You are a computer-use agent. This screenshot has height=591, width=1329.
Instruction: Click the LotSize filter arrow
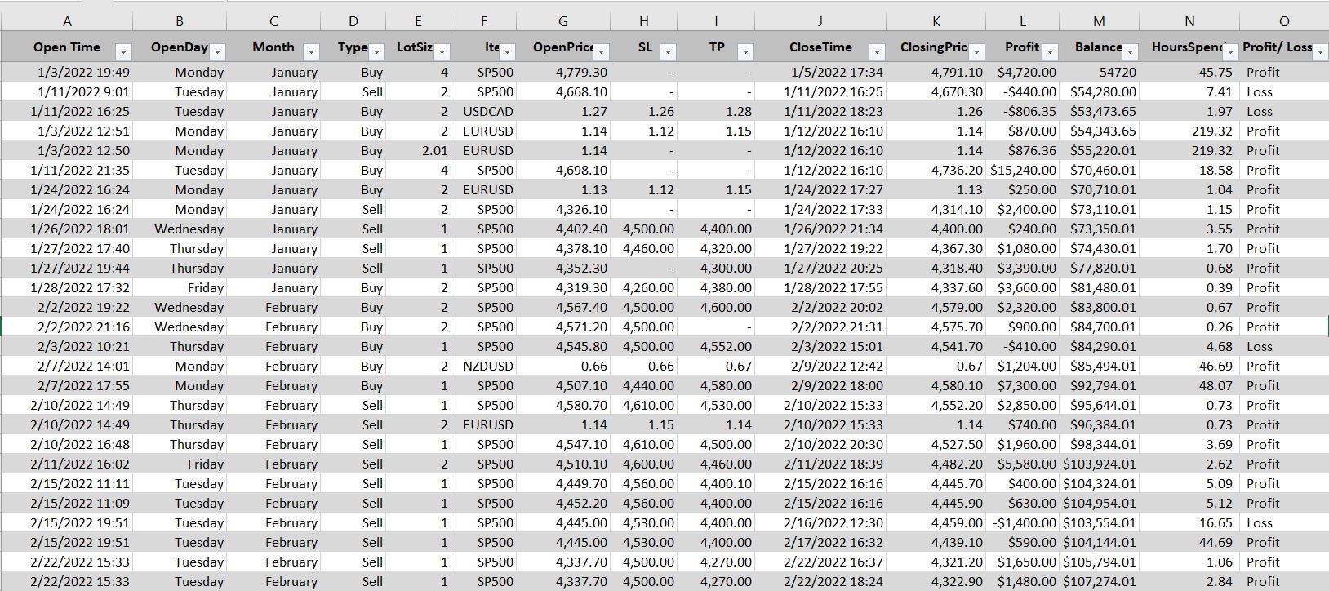[442, 52]
